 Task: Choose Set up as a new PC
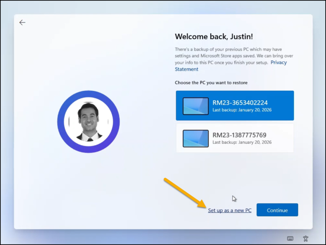pyautogui.click(x=230, y=210)
